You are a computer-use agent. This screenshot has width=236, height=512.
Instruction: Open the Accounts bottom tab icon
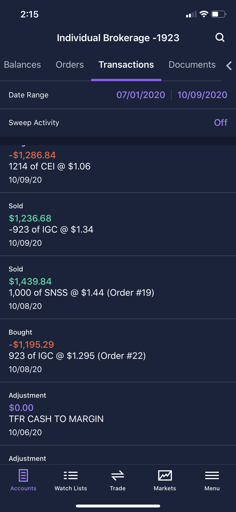click(x=23, y=476)
